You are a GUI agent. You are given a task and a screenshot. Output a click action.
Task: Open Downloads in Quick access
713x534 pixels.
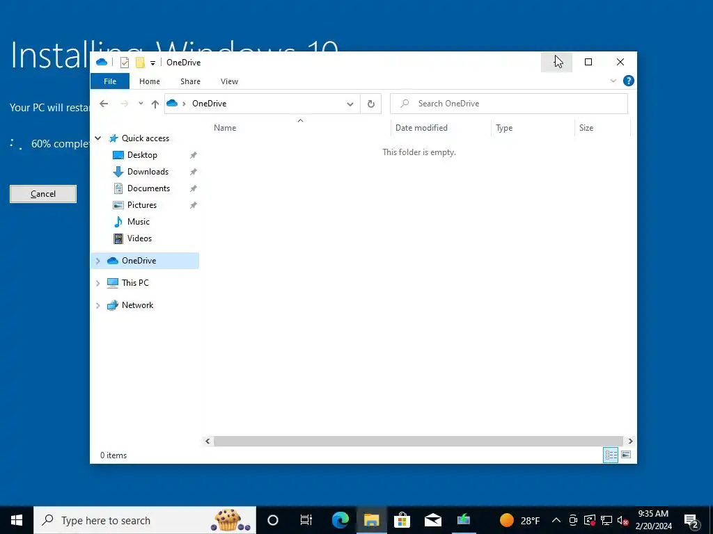click(x=148, y=172)
